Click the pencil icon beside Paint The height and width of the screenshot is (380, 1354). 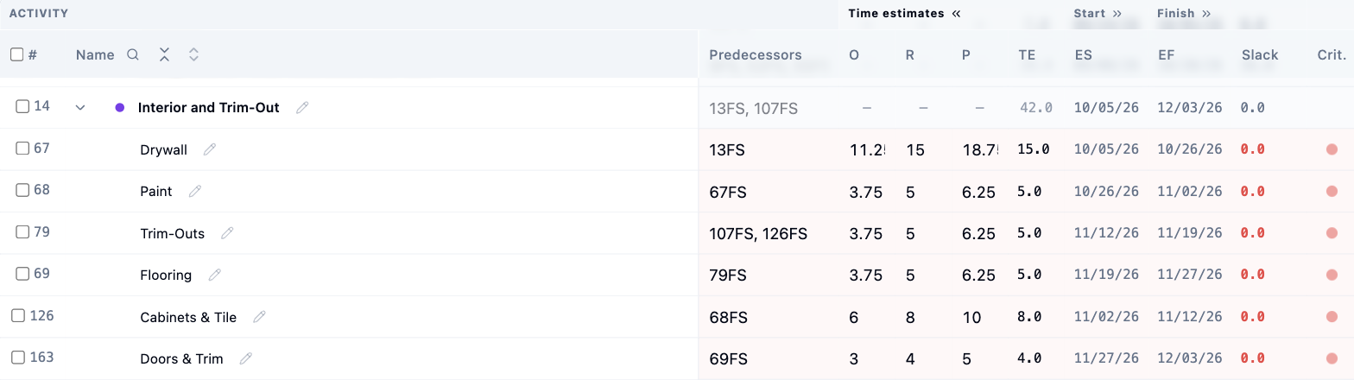(x=195, y=191)
